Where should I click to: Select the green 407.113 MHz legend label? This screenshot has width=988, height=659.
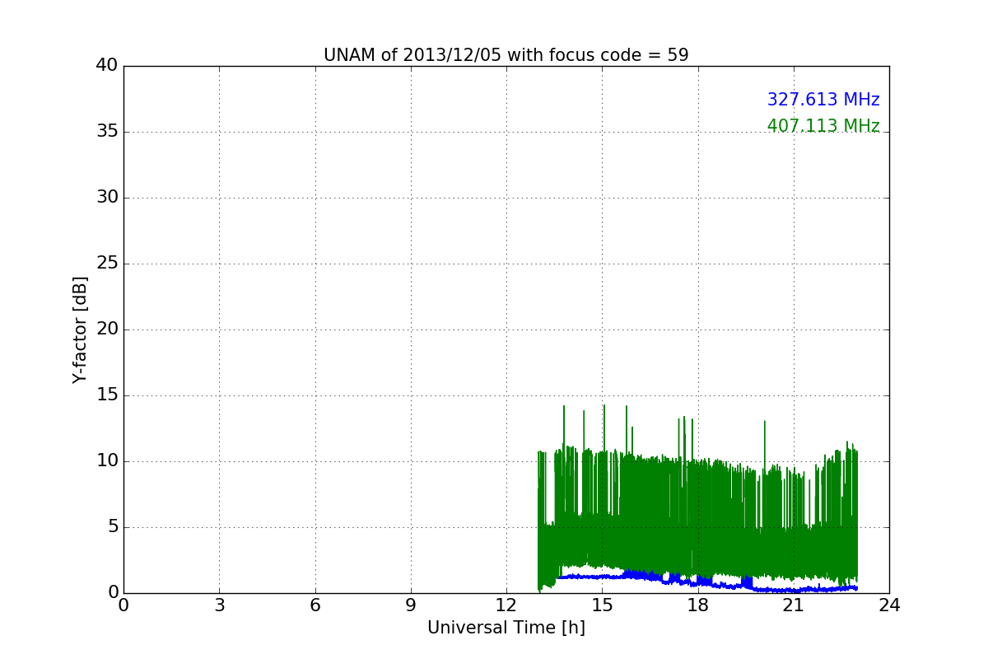823,126
